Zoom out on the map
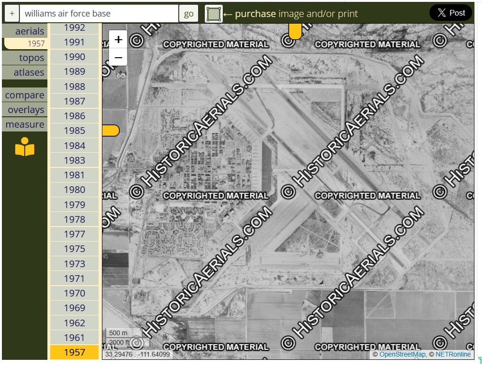This screenshot has height=366, width=482. tap(118, 58)
